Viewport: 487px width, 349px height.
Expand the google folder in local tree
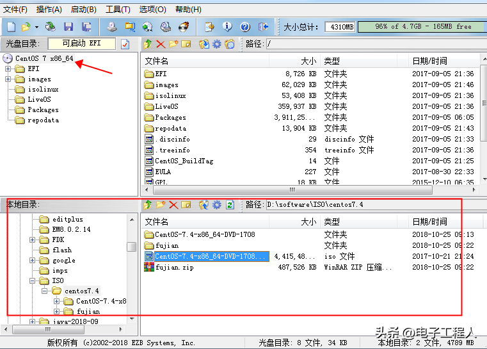32,260
